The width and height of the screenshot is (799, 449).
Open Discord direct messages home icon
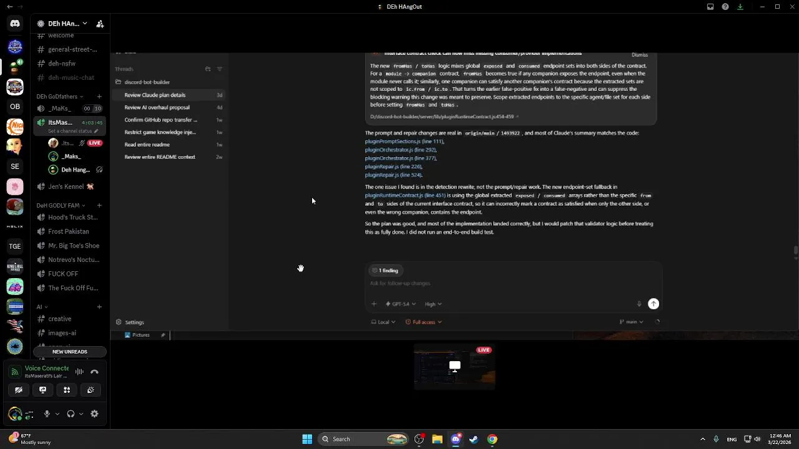[15, 24]
